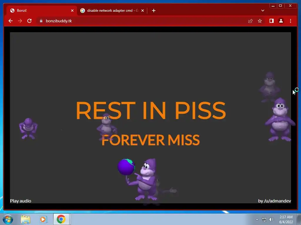Close the disable network adapter cmd tab
Viewport: 301px width, 225px height.
tap(143, 11)
